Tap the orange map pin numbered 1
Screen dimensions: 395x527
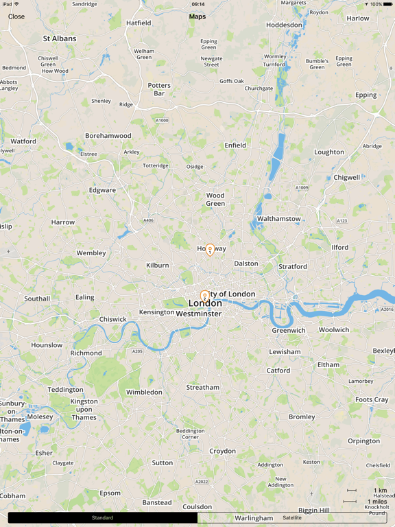click(210, 250)
